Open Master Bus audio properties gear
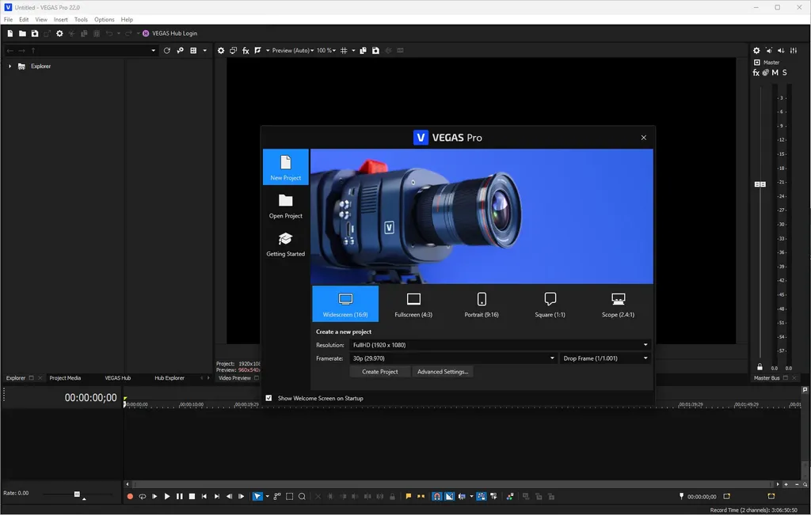The image size is (811, 515). point(756,51)
